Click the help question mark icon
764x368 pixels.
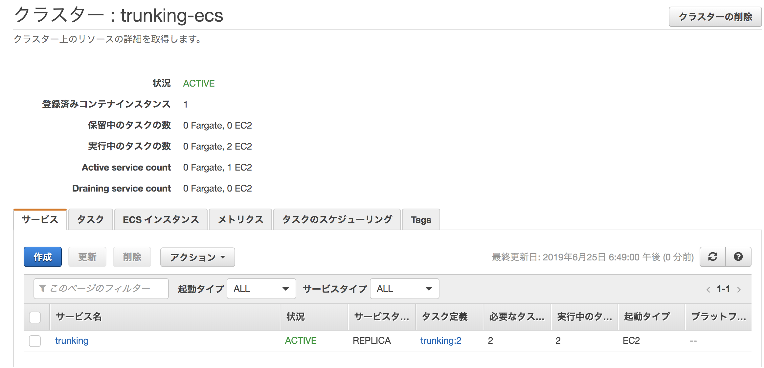[738, 257]
